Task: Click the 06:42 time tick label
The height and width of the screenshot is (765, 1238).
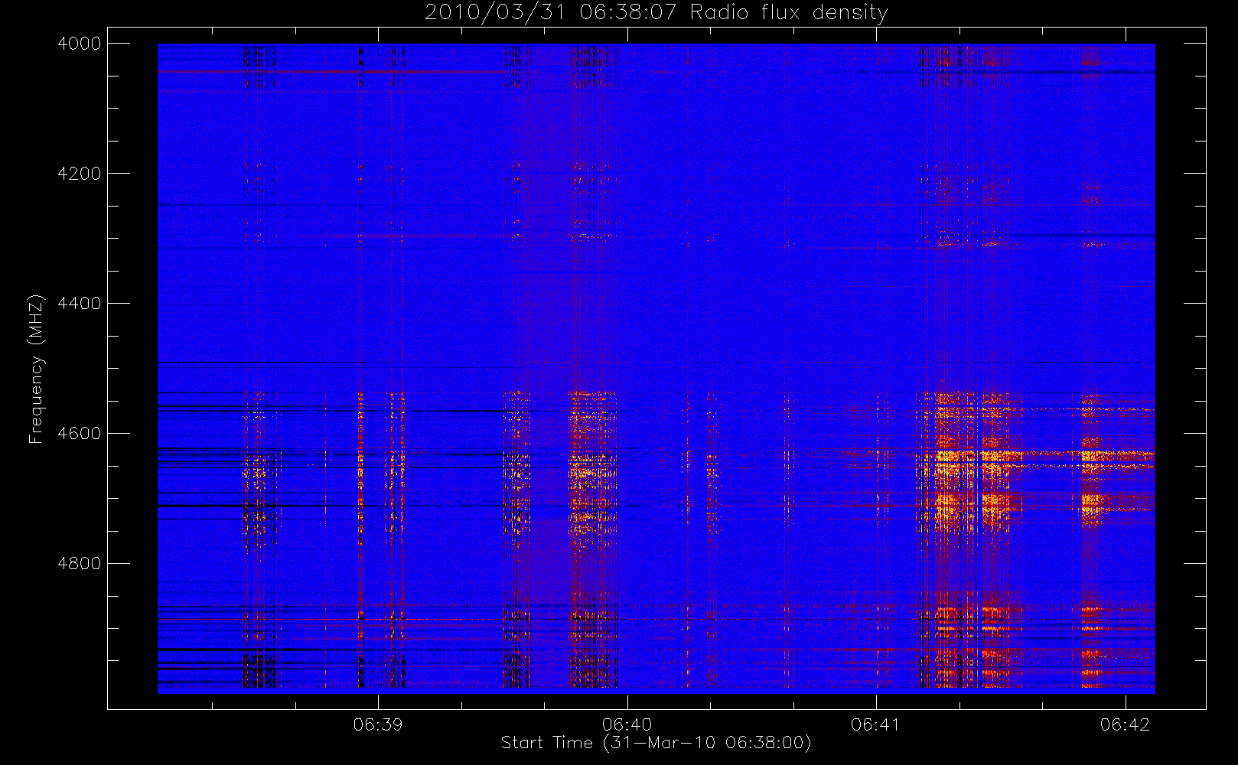Action: tap(1125, 724)
